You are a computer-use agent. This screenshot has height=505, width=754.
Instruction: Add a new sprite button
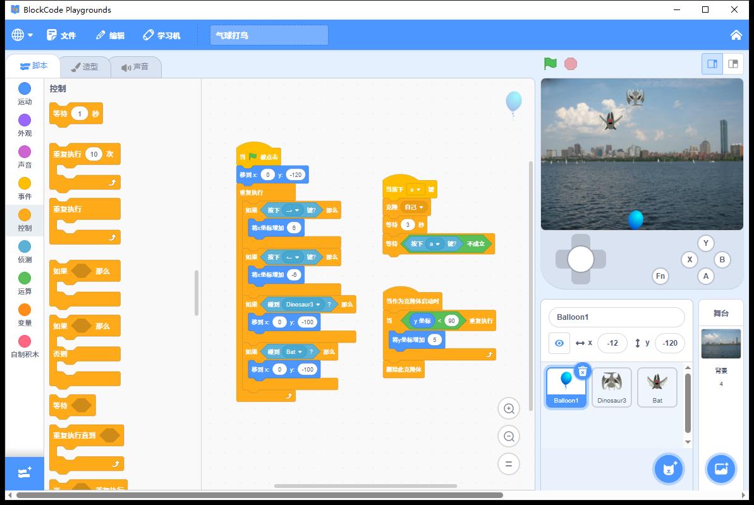[x=669, y=468]
